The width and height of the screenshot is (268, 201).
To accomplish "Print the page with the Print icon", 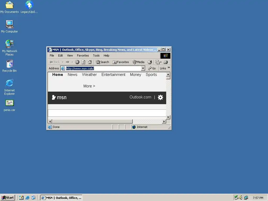I will click(166, 62).
